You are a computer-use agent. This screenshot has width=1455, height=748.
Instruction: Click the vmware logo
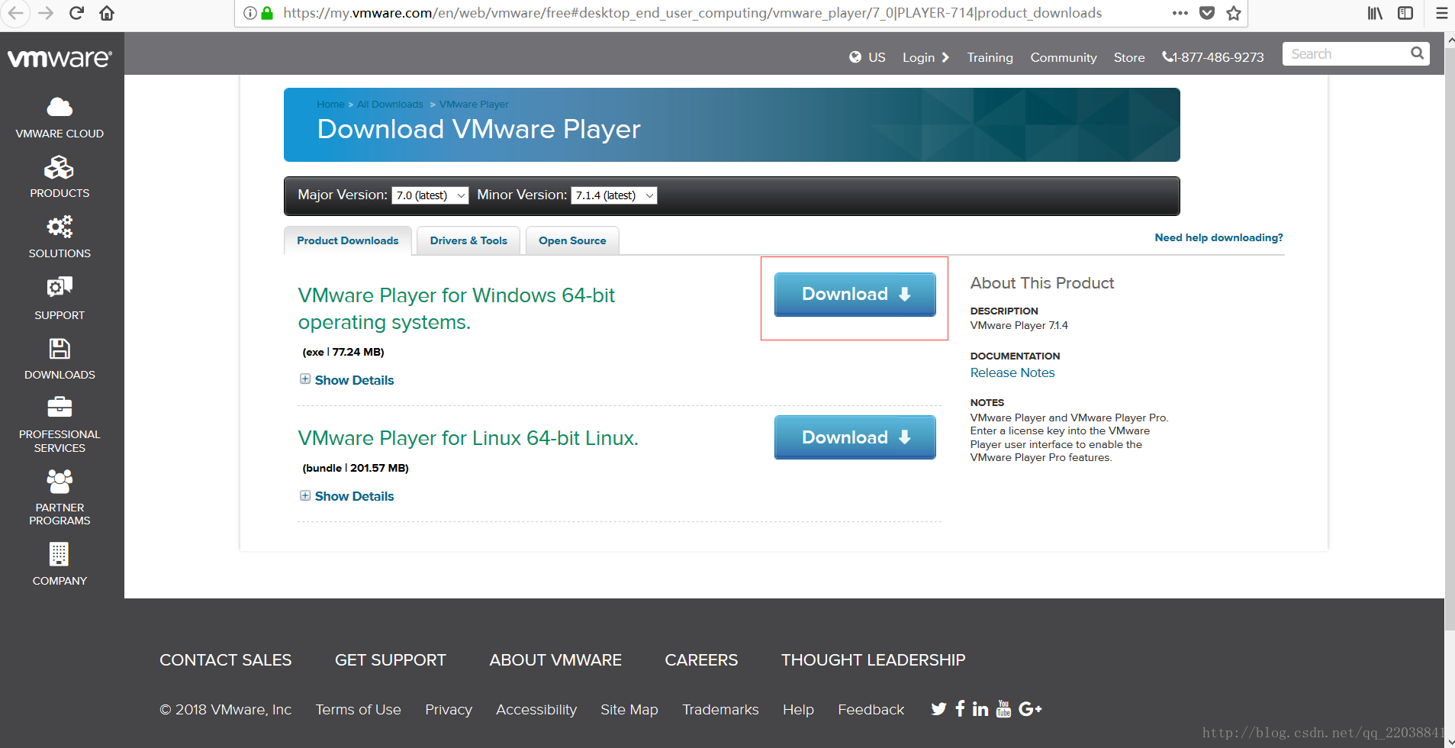pos(60,58)
